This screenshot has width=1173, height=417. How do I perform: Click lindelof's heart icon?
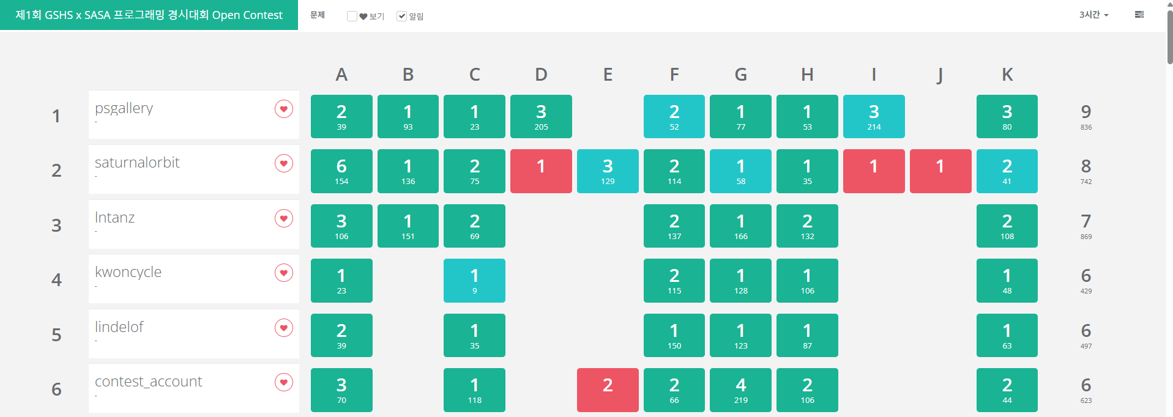click(283, 328)
